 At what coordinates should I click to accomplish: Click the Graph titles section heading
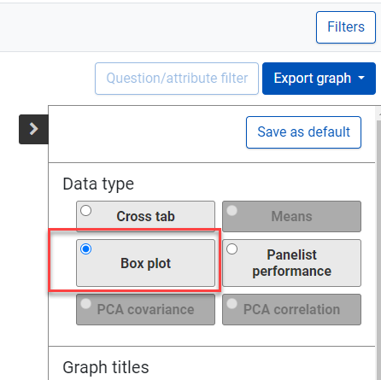coord(106,367)
